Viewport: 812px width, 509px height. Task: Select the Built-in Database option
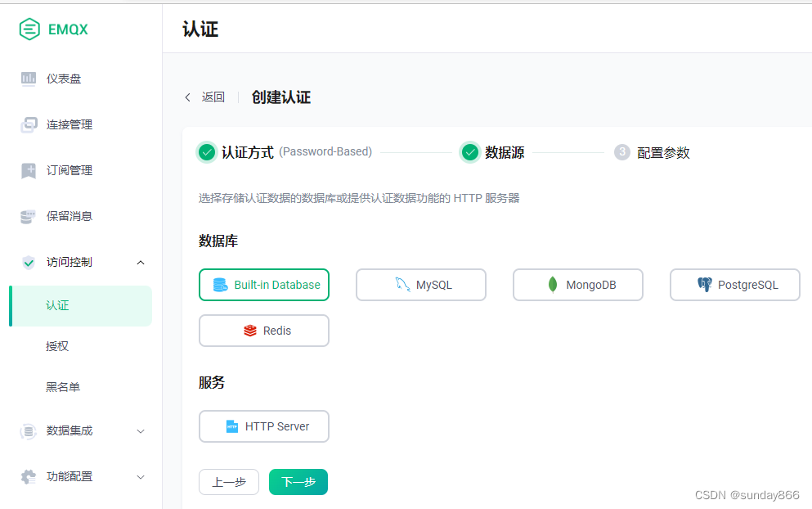[263, 284]
